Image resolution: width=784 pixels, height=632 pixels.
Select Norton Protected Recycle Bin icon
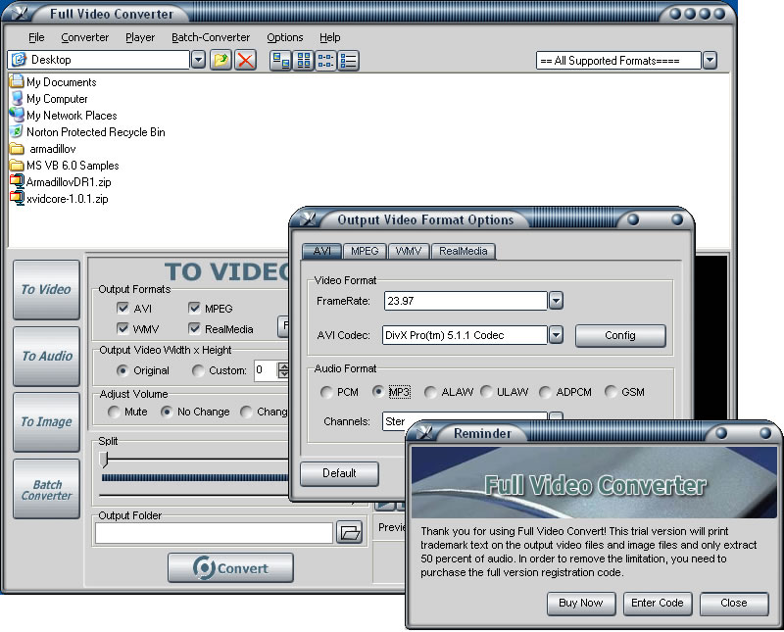(x=17, y=131)
